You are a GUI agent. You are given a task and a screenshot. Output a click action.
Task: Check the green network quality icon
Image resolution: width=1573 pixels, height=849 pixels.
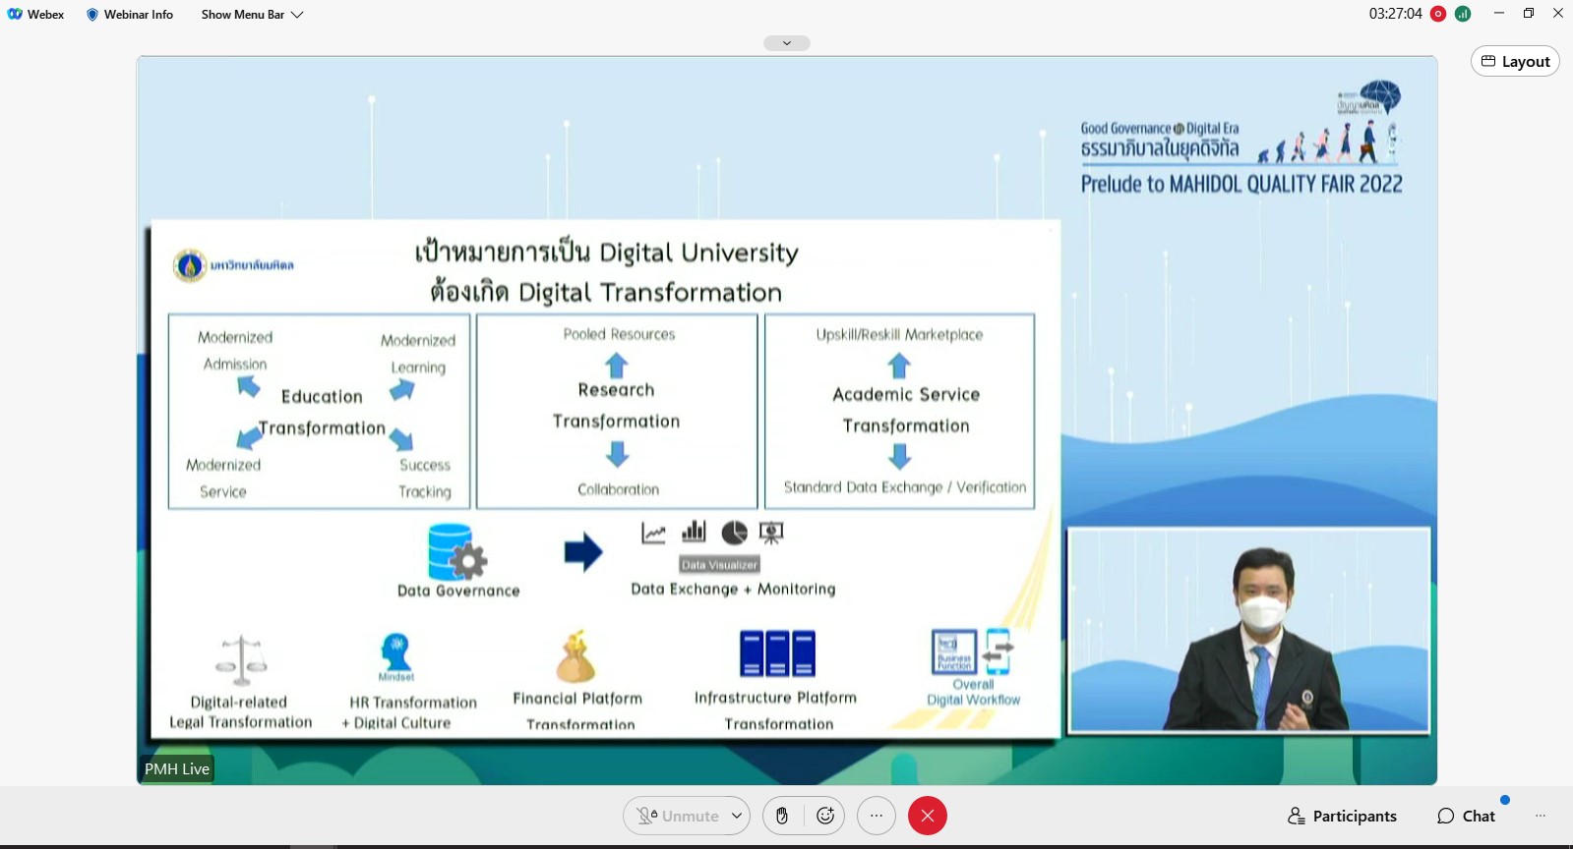pyautogui.click(x=1463, y=14)
